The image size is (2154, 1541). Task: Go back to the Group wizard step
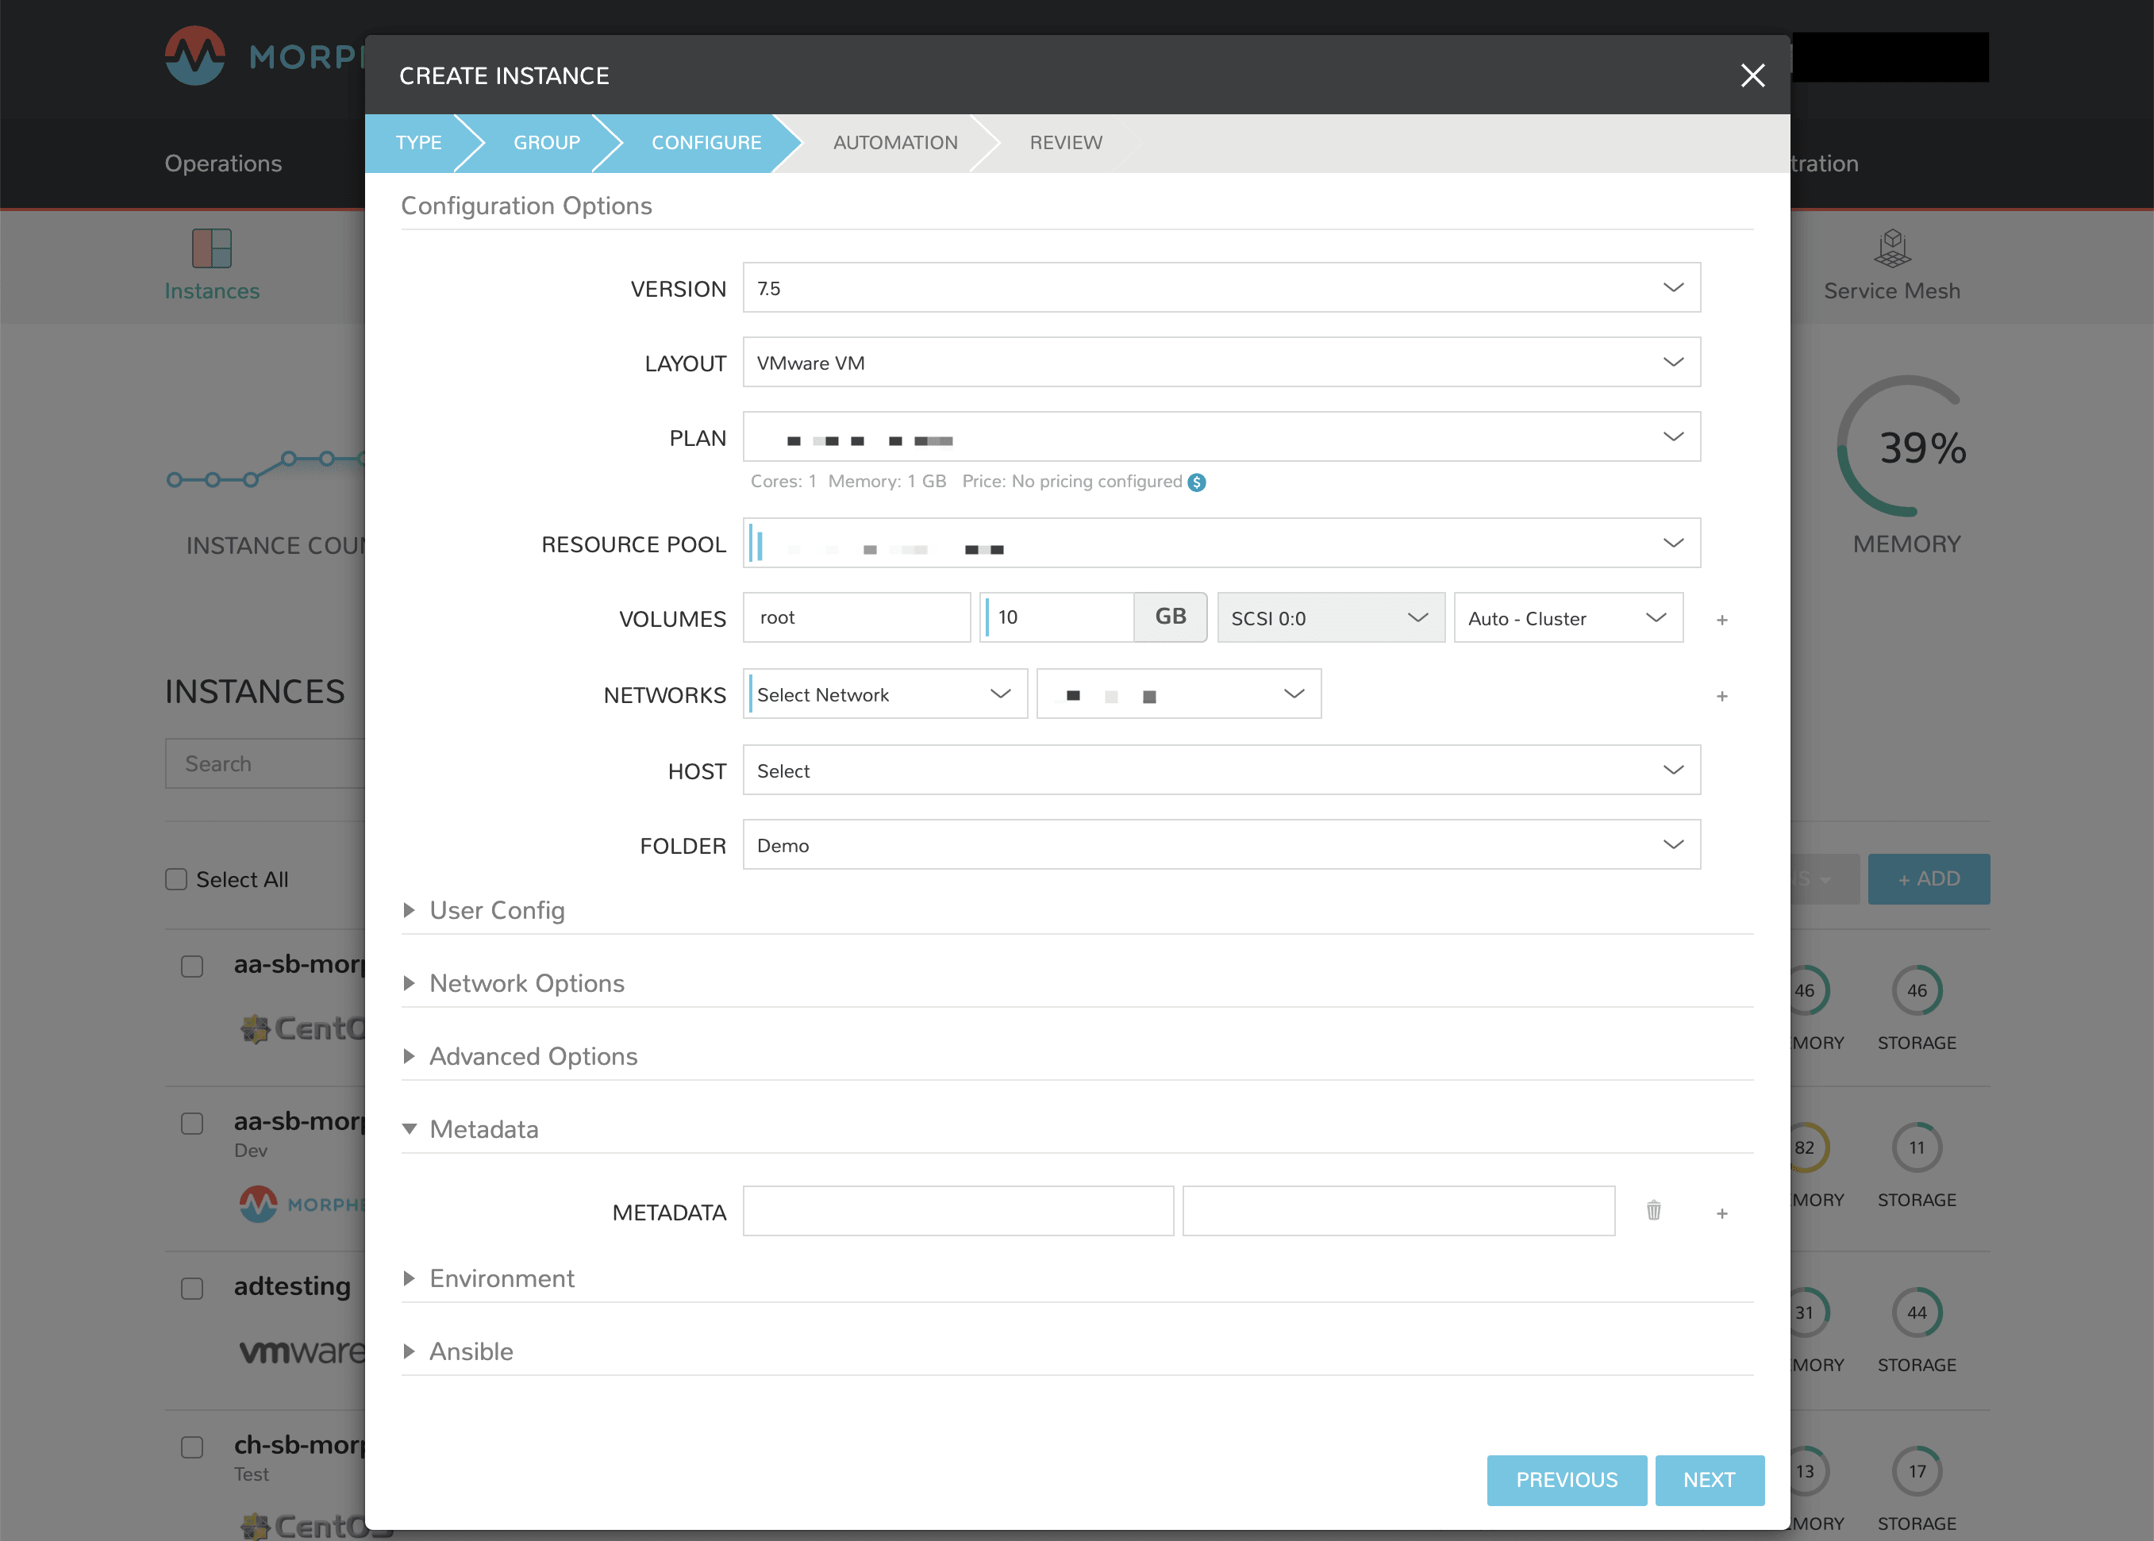tap(547, 142)
